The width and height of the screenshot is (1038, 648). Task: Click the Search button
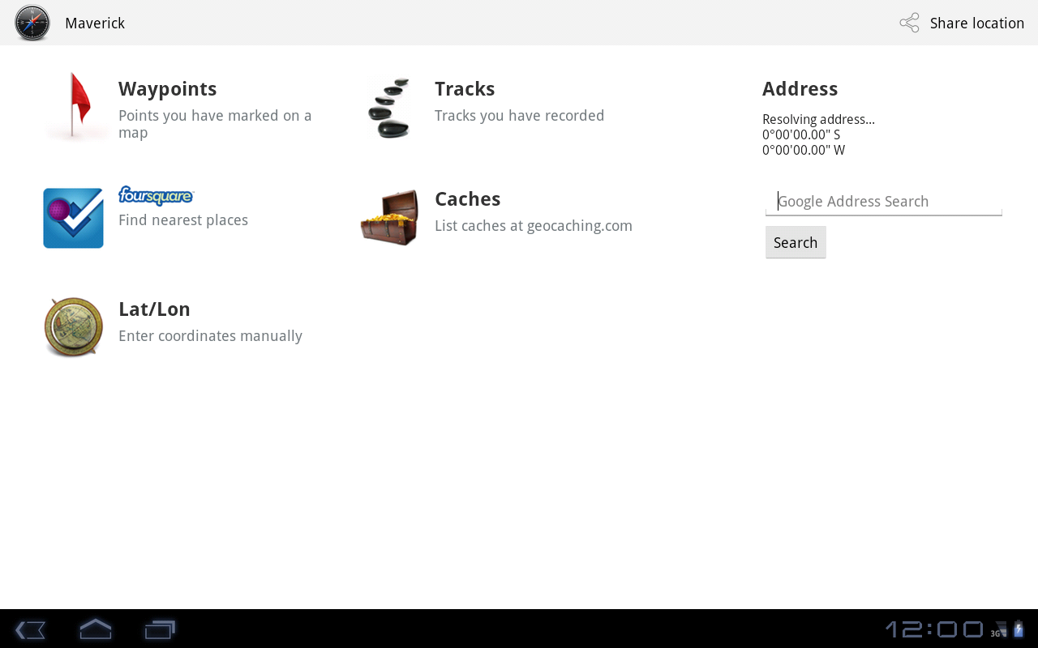coord(796,242)
